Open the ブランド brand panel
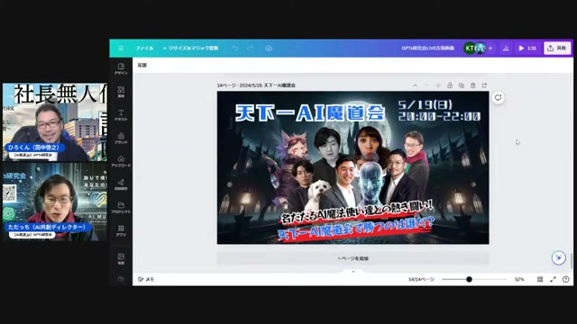 coord(121,138)
